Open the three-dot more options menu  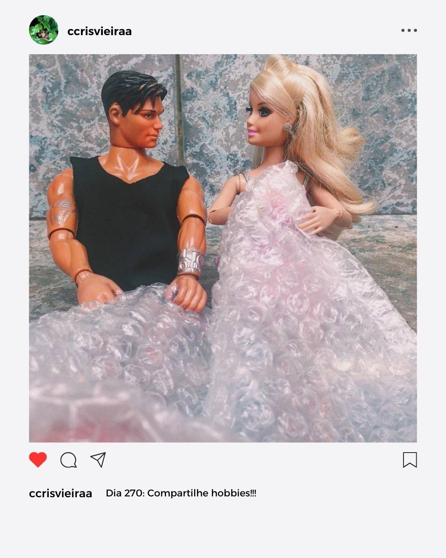pos(409,30)
